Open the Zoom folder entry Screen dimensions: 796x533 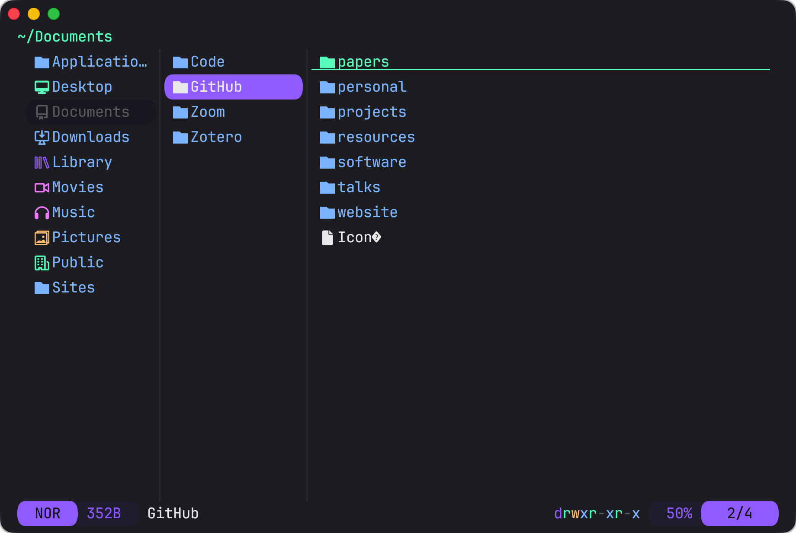[x=208, y=112]
